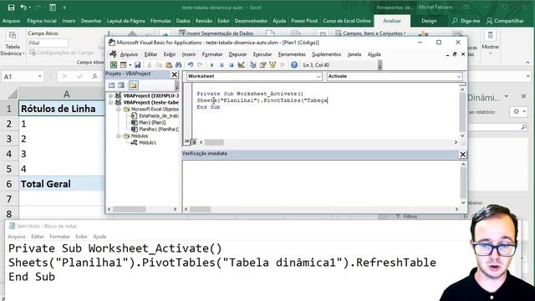
Task: Click the View Microsoft Excel icon in VBA toolbar
Action: 114,65
